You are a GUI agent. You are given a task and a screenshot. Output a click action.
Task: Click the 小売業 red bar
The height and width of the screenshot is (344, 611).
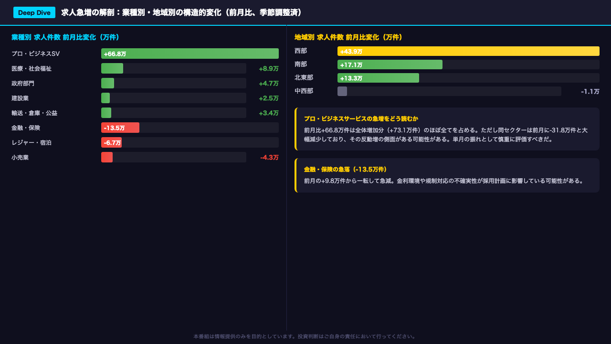point(107,157)
